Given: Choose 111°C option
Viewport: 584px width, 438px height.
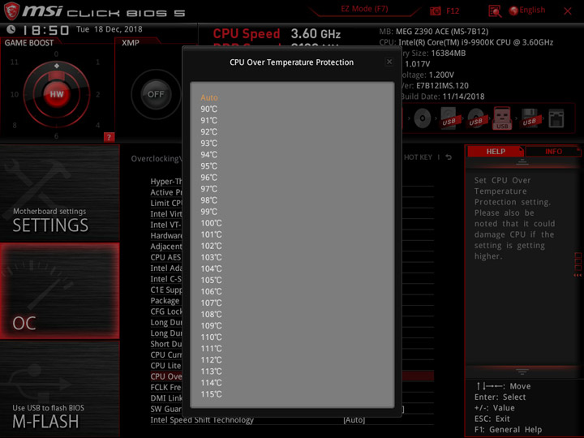Looking at the screenshot, I should pos(211,349).
